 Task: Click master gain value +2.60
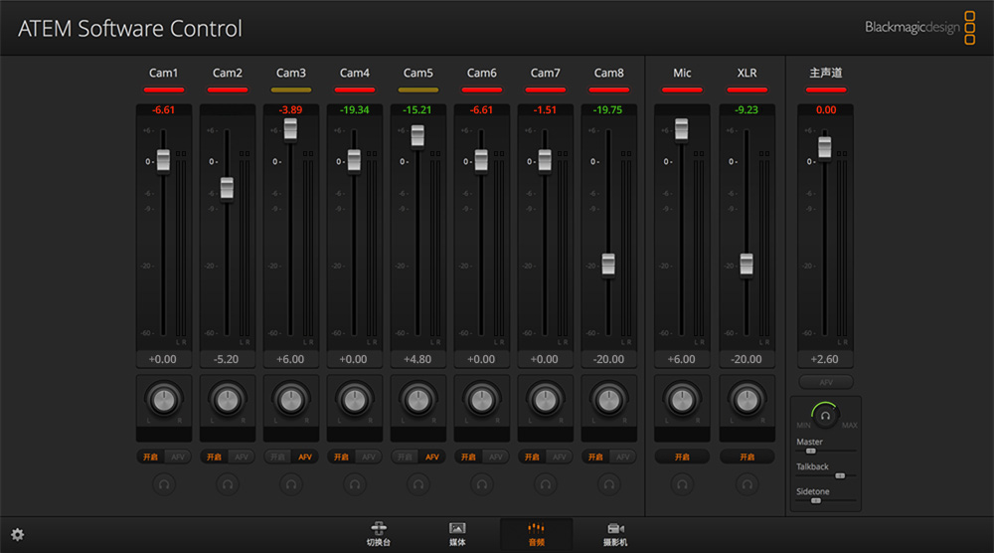pos(825,359)
